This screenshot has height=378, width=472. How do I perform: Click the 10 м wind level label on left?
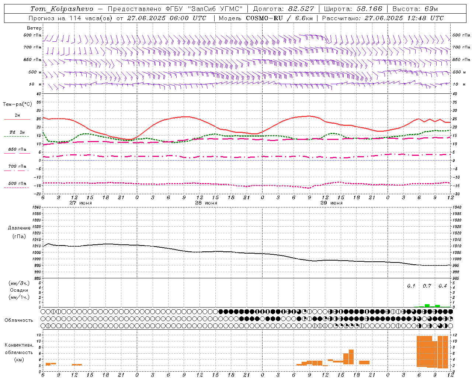coord(35,84)
